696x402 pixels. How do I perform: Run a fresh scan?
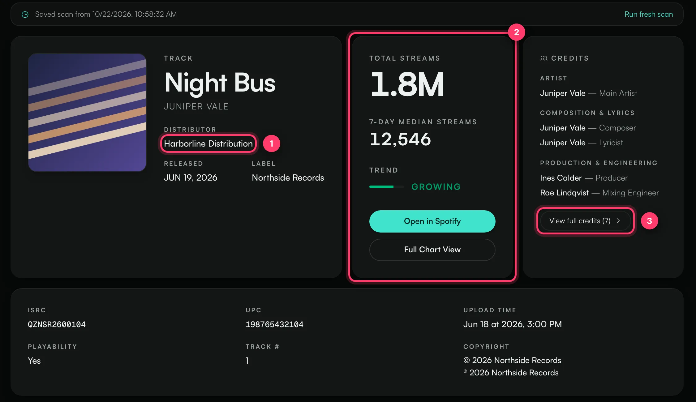[x=648, y=14]
